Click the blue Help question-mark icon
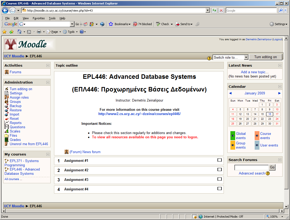The width and height of the screenshot is (290, 220). tap(81, 32)
